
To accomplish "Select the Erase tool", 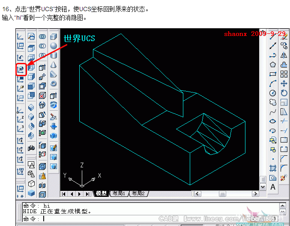I will 284,36.
